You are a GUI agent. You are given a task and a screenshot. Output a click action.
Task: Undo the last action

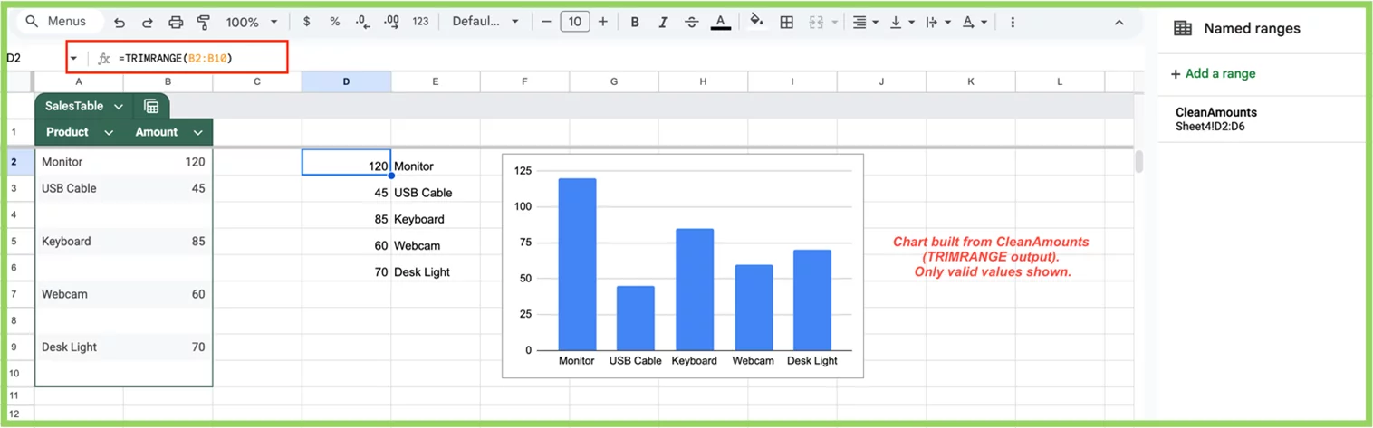[x=120, y=22]
